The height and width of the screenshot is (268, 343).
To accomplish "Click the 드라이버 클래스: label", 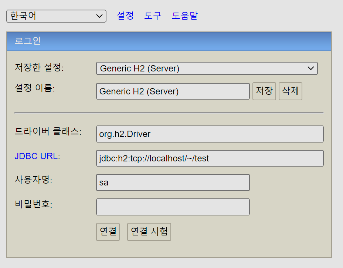I will coord(48,131).
